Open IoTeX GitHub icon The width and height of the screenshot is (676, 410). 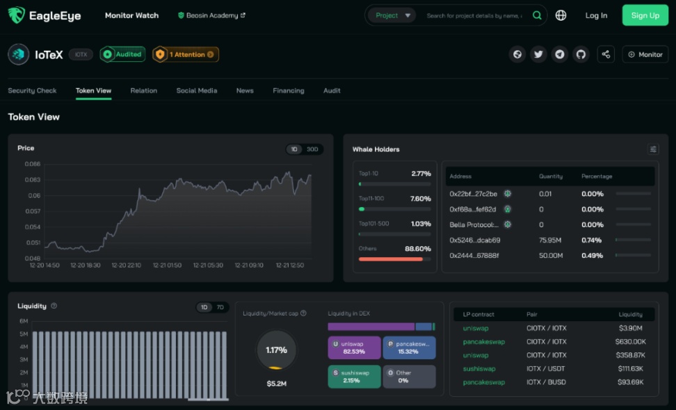coord(581,54)
